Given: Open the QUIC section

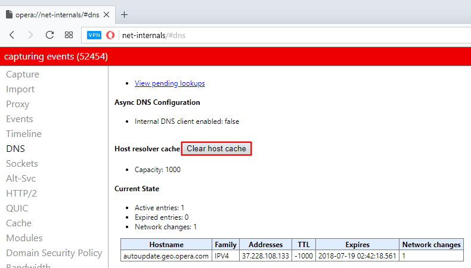Looking at the screenshot, I should 17,208.
